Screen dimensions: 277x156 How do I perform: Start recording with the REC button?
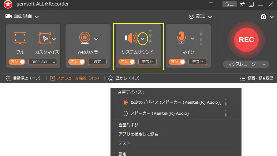(246, 40)
